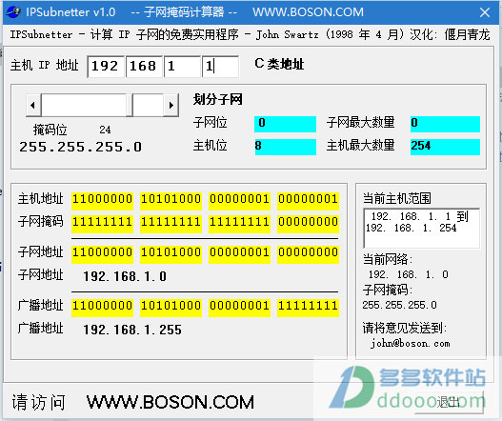This screenshot has height=421, width=502.
Task: Click the broadcast address 192.168.1.255
Action: coord(132,331)
